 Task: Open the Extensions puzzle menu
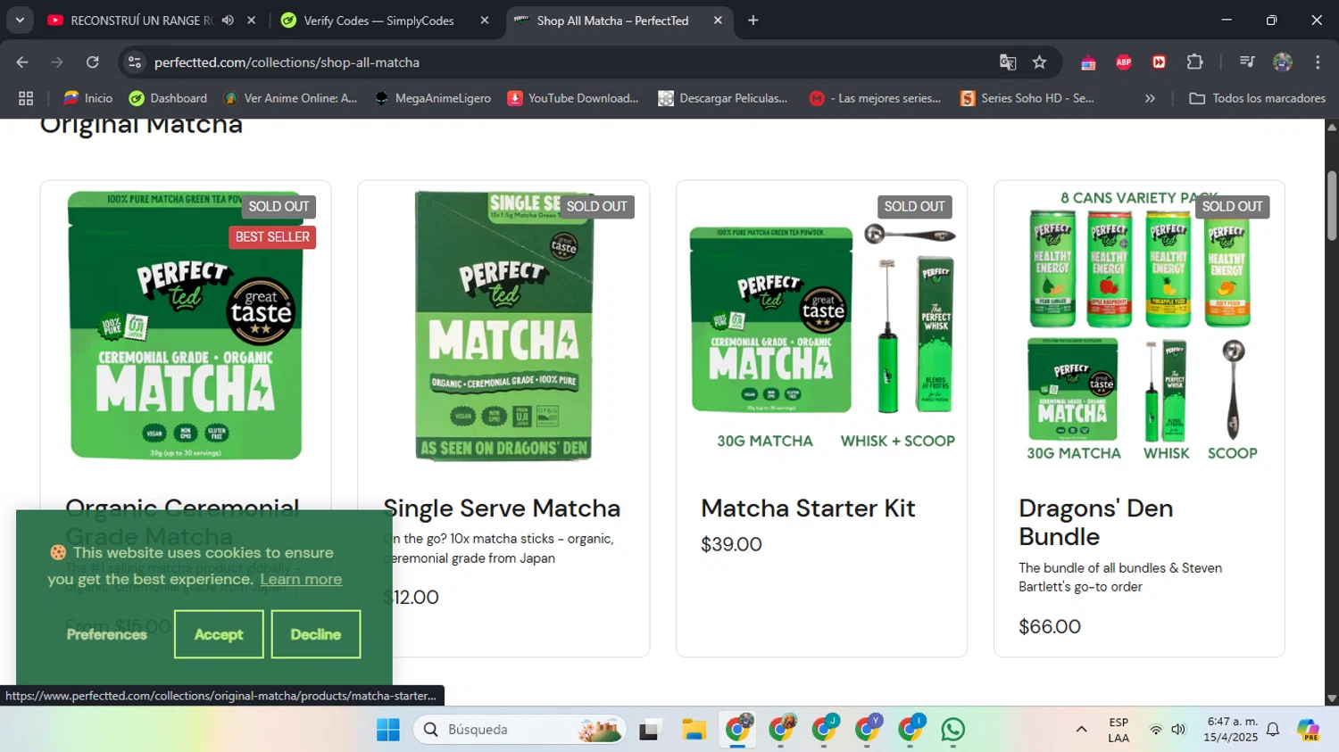pos(1194,62)
